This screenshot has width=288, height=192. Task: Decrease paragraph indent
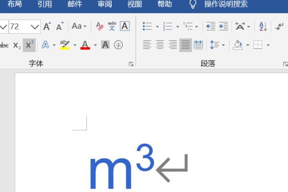click(x=210, y=26)
